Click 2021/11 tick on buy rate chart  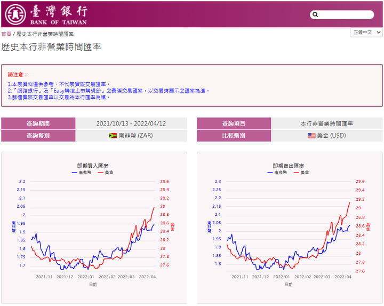coord(44,277)
